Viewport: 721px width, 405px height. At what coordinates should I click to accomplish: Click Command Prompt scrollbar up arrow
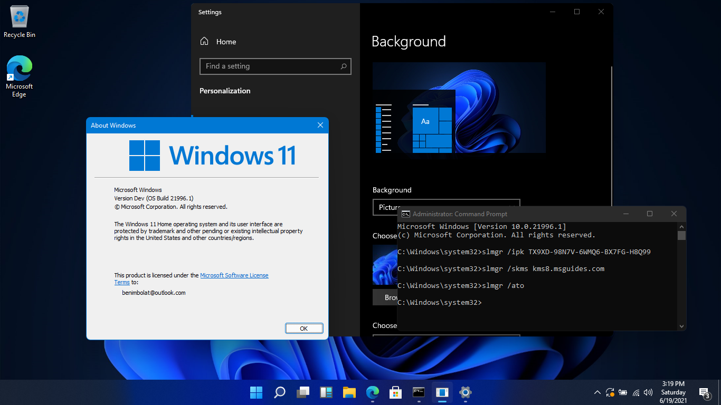[681, 226]
